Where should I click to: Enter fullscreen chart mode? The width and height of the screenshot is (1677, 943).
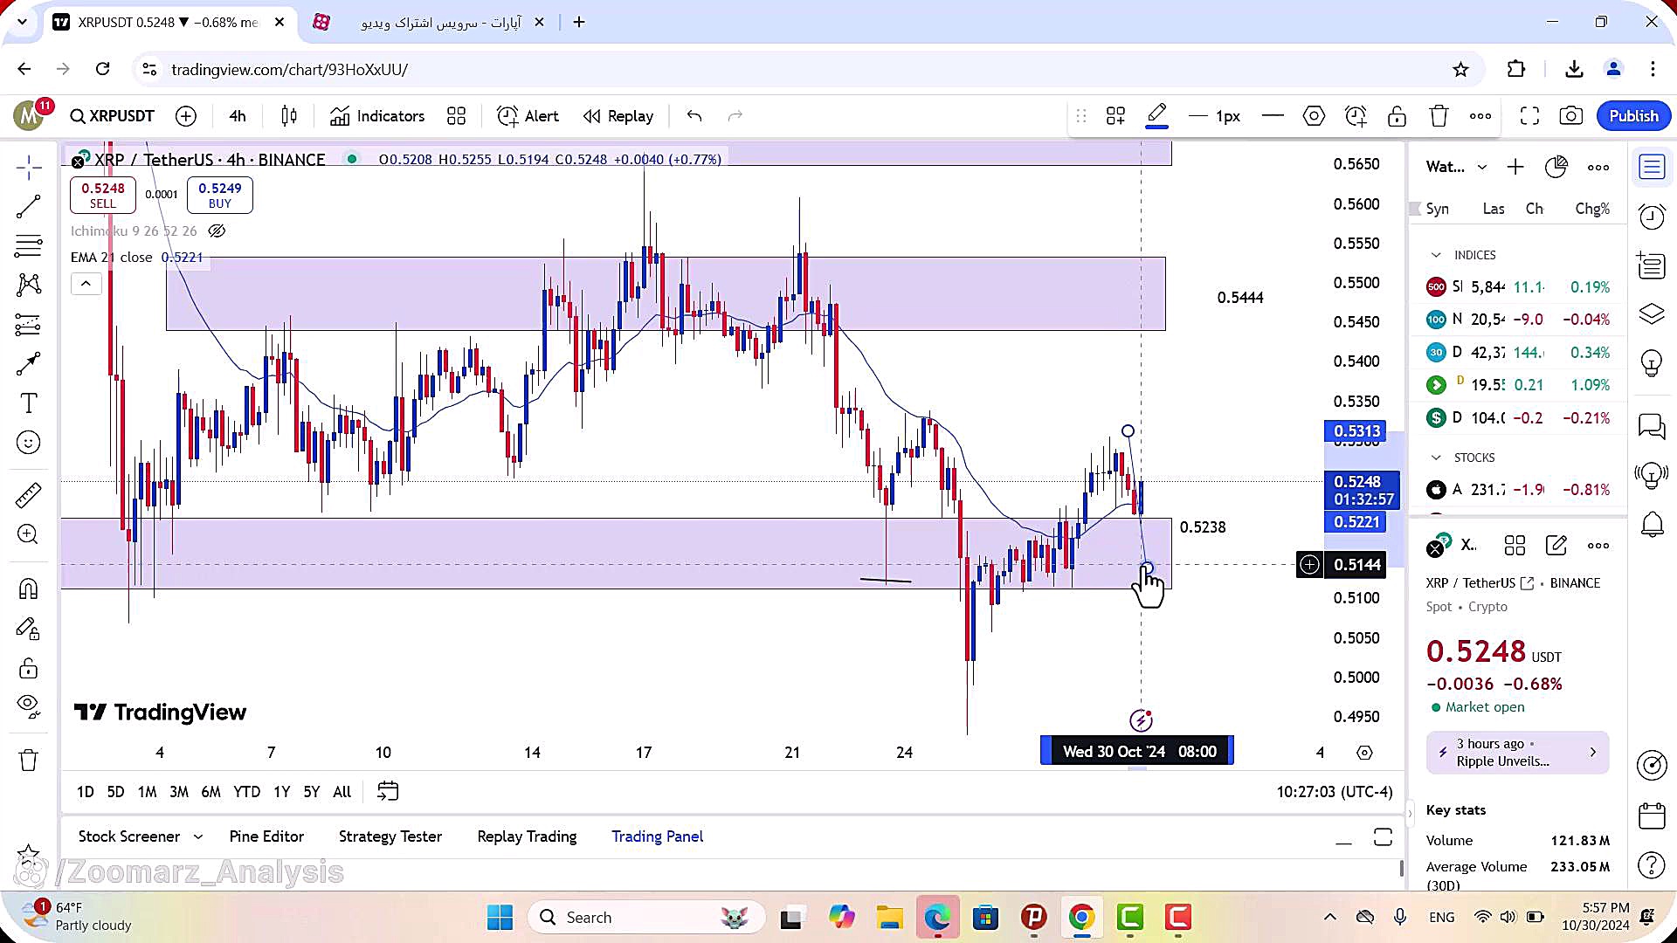[x=1529, y=116]
